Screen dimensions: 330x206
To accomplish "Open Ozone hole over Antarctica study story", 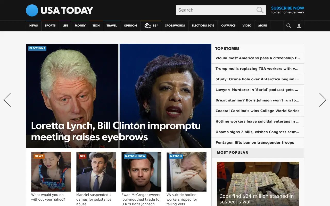I will [258, 79].
